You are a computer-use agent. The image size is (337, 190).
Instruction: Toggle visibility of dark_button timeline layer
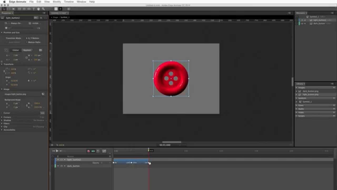61,166
